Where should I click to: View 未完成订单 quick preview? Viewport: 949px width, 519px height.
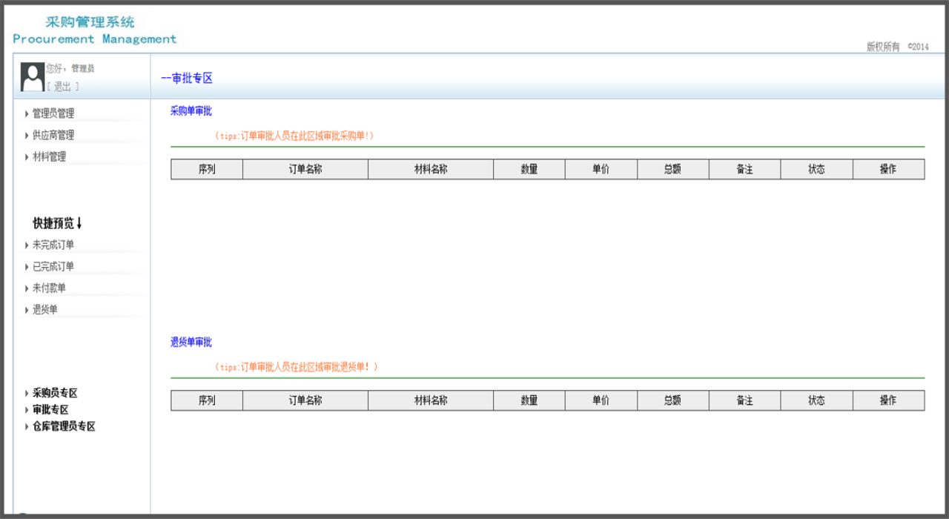tap(53, 245)
